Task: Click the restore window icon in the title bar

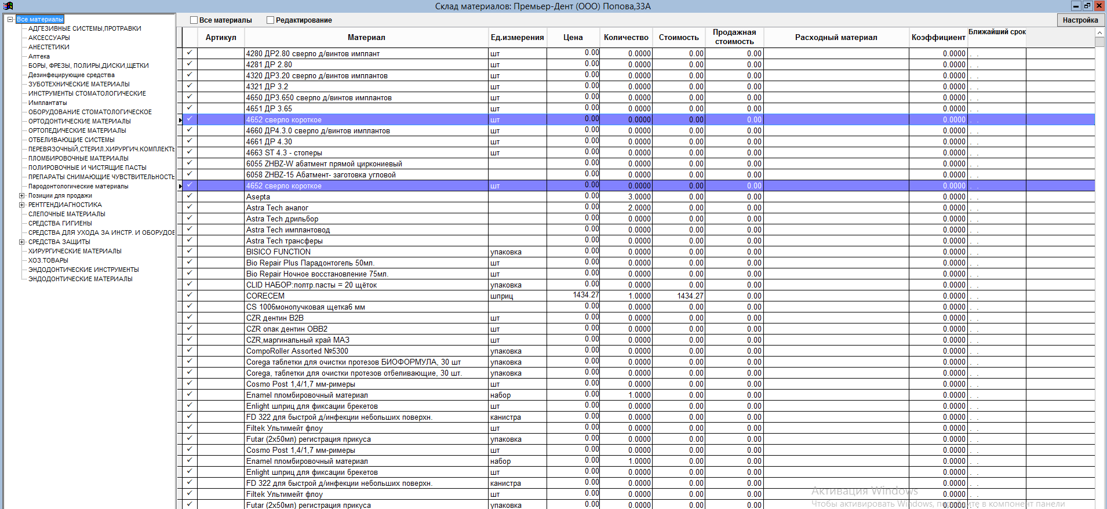Action: tap(1087, 6)
